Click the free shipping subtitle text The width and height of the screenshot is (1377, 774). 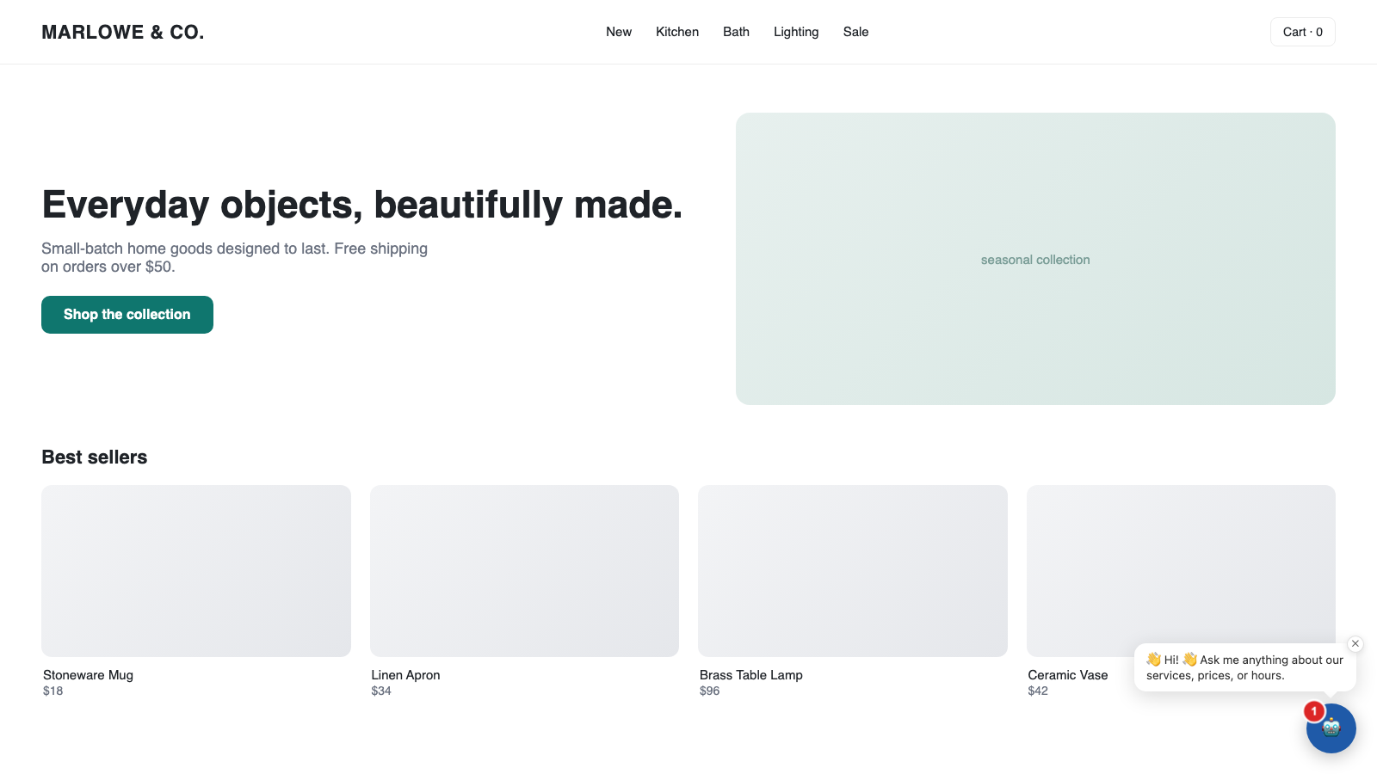234,257
